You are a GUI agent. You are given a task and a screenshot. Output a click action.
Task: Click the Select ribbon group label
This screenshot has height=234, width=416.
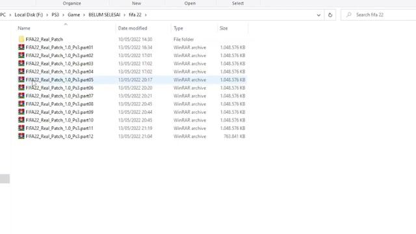pyautogui.click(x=238, y=3)
